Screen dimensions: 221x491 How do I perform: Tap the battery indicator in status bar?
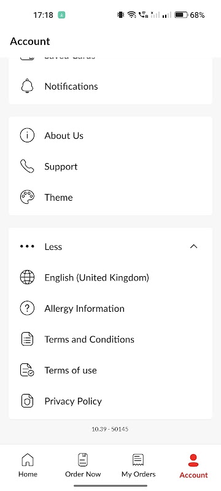point(181,15)
